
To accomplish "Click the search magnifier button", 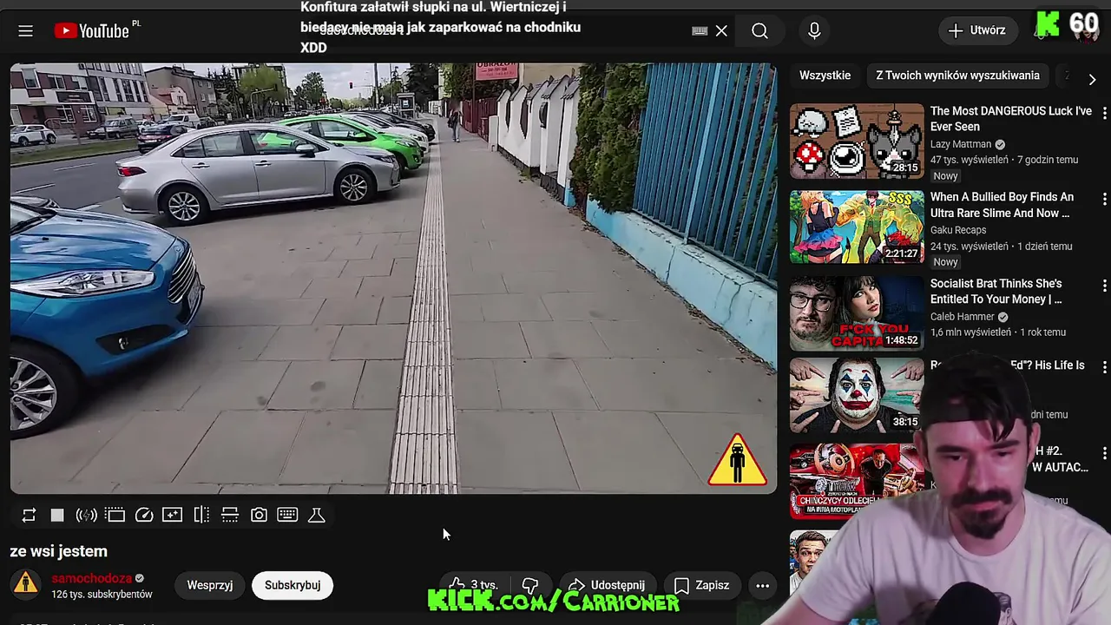I will pos(759,31).
